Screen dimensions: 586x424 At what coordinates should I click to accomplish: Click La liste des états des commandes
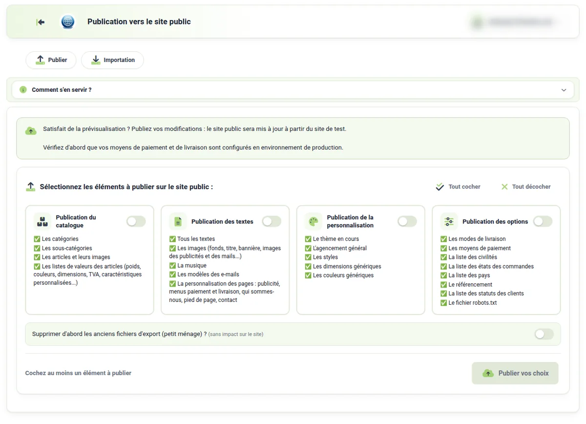[487, 266]
